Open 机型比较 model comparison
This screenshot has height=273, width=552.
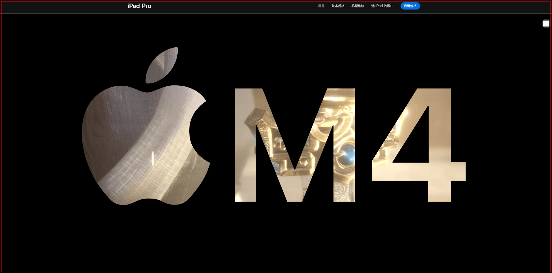[358, 6]
